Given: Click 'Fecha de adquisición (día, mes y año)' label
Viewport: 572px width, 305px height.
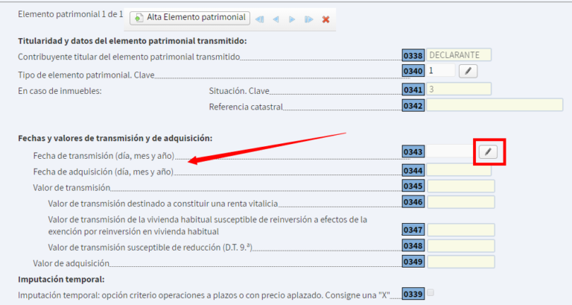Looking at the screenshot, I should click(104, 172).
